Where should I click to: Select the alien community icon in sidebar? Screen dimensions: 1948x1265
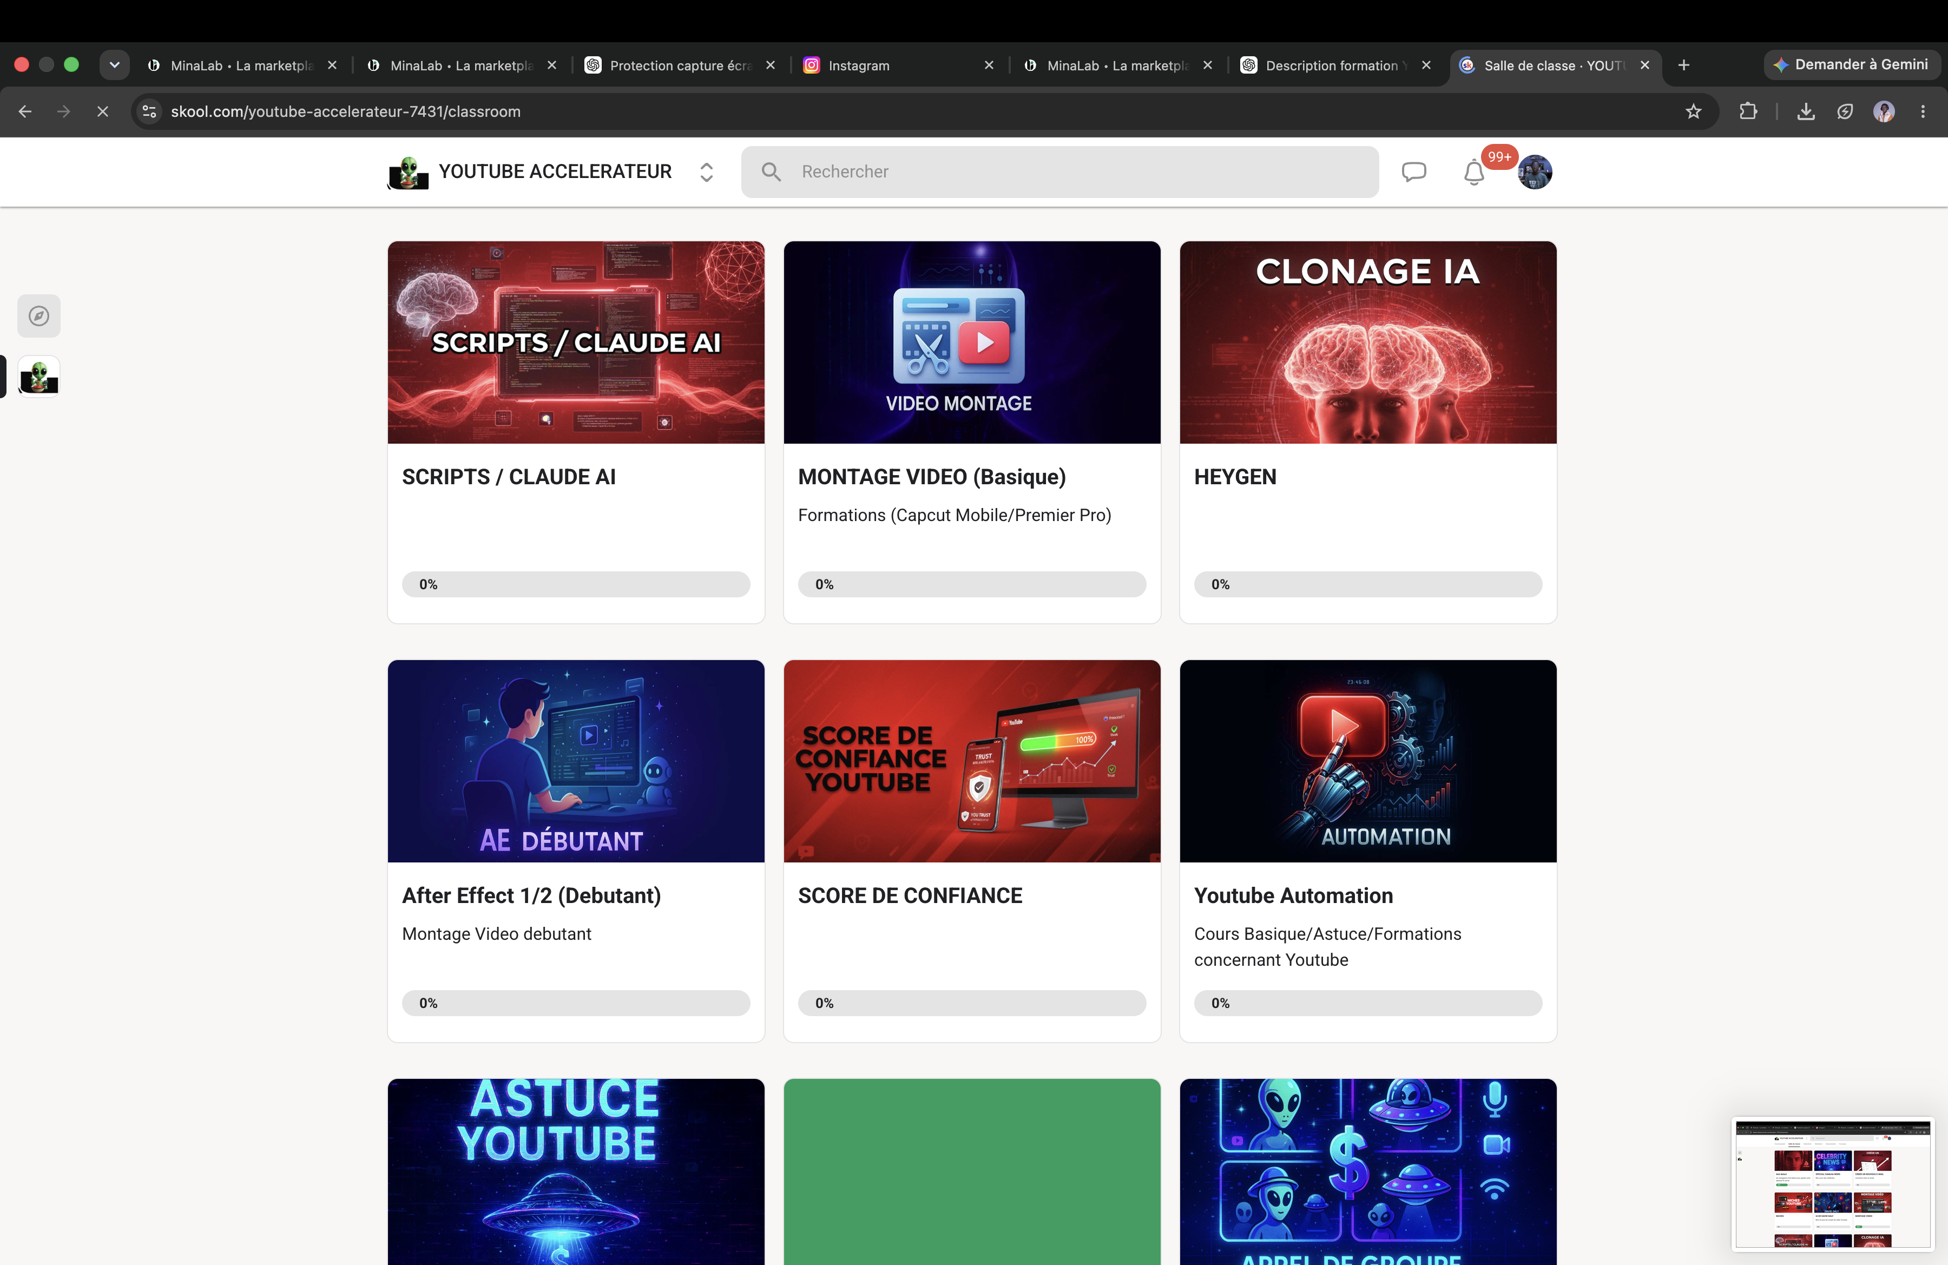coord(38,377)
